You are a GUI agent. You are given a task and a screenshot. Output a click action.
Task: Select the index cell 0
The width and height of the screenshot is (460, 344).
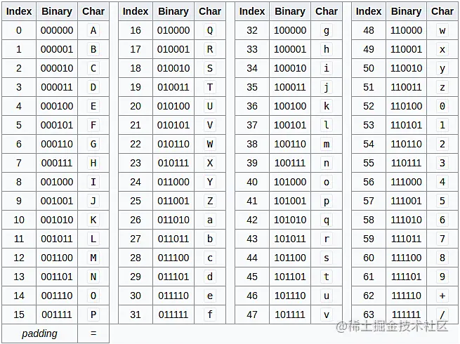19,30
